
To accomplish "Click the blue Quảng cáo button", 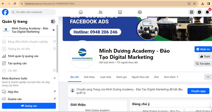I will pyautogui.click(x=29, y=106).
